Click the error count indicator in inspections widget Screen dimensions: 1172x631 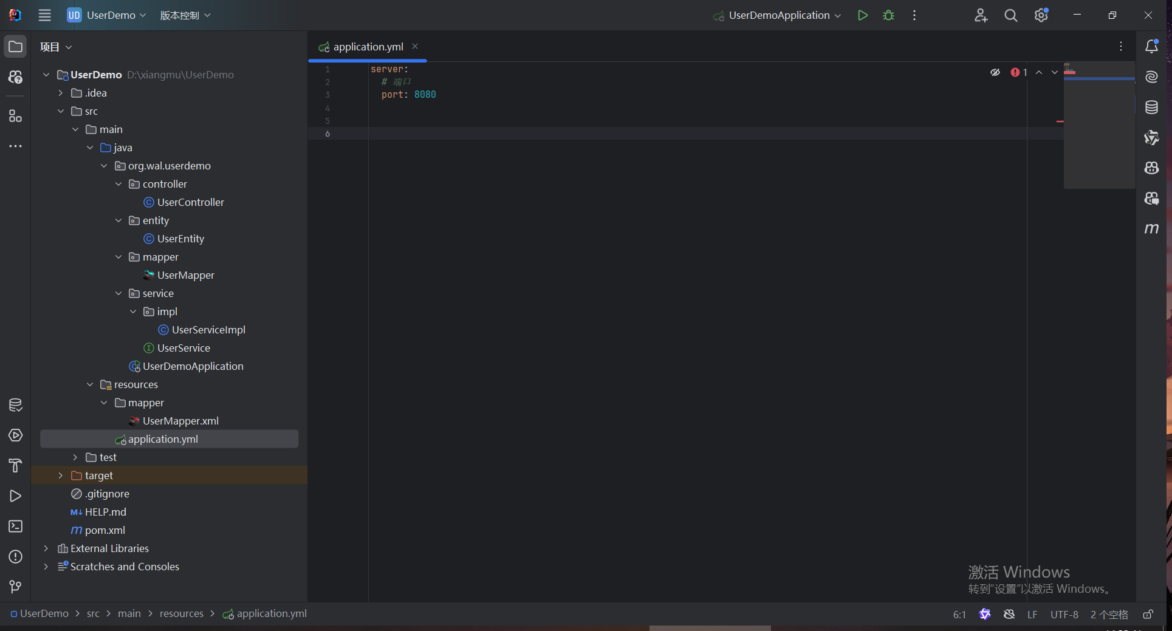(x=1018, y=72)
